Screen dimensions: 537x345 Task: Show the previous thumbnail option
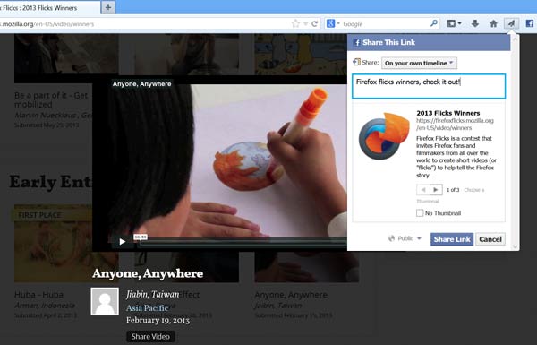click(x=423, y=190)
